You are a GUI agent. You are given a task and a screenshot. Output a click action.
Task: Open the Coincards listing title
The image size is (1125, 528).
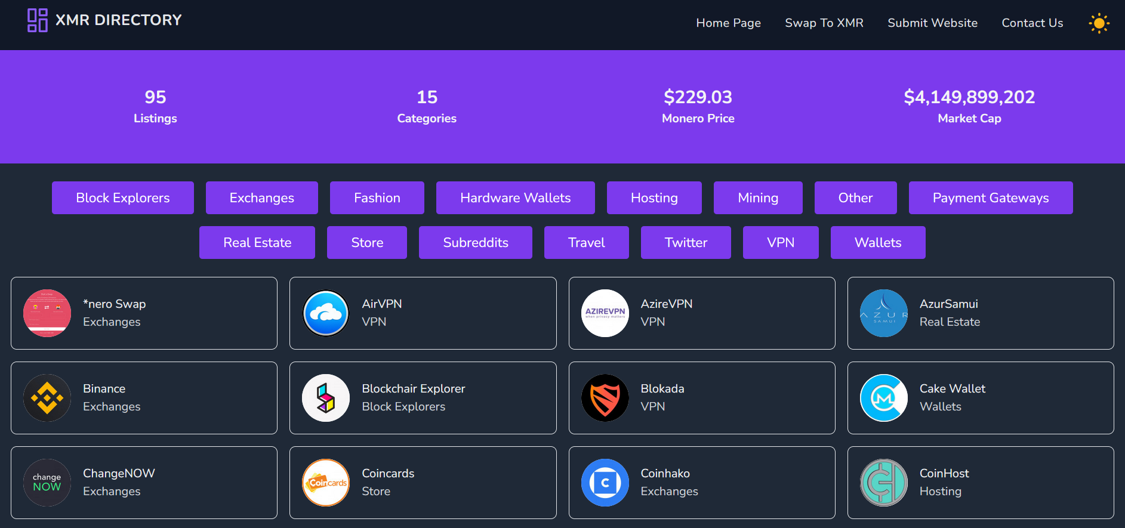[x=388, y=473]
